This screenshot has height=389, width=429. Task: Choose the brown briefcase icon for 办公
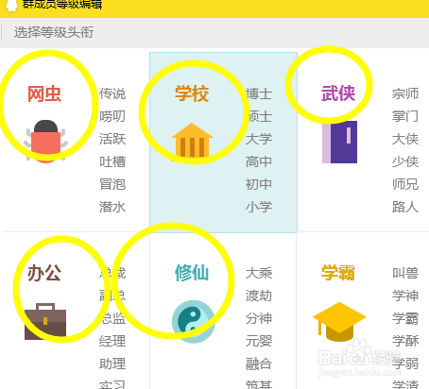[x=45, y=321]
